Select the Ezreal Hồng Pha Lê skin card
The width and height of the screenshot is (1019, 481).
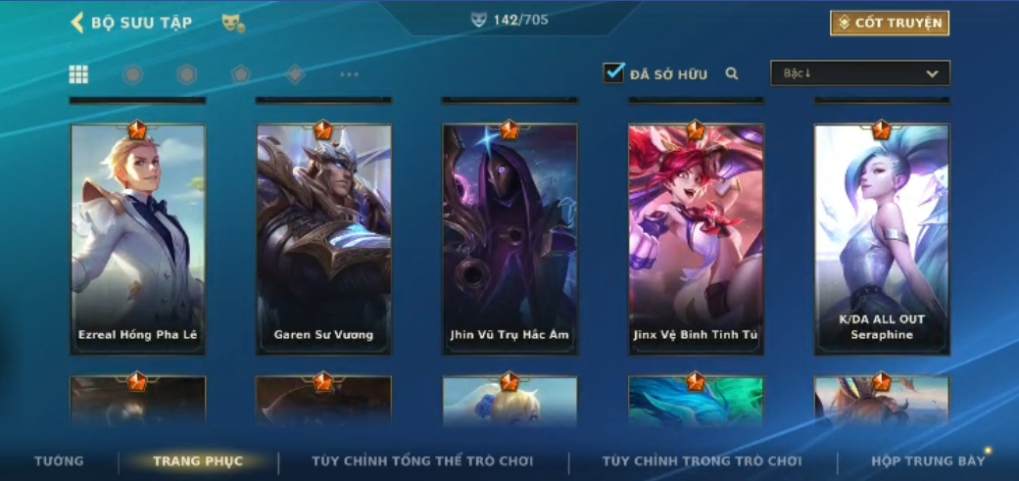click(138, 239)
